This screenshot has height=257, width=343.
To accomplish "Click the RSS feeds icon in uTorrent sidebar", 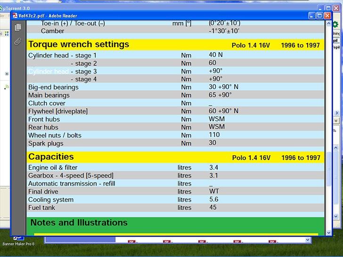I will pos(7,87).
